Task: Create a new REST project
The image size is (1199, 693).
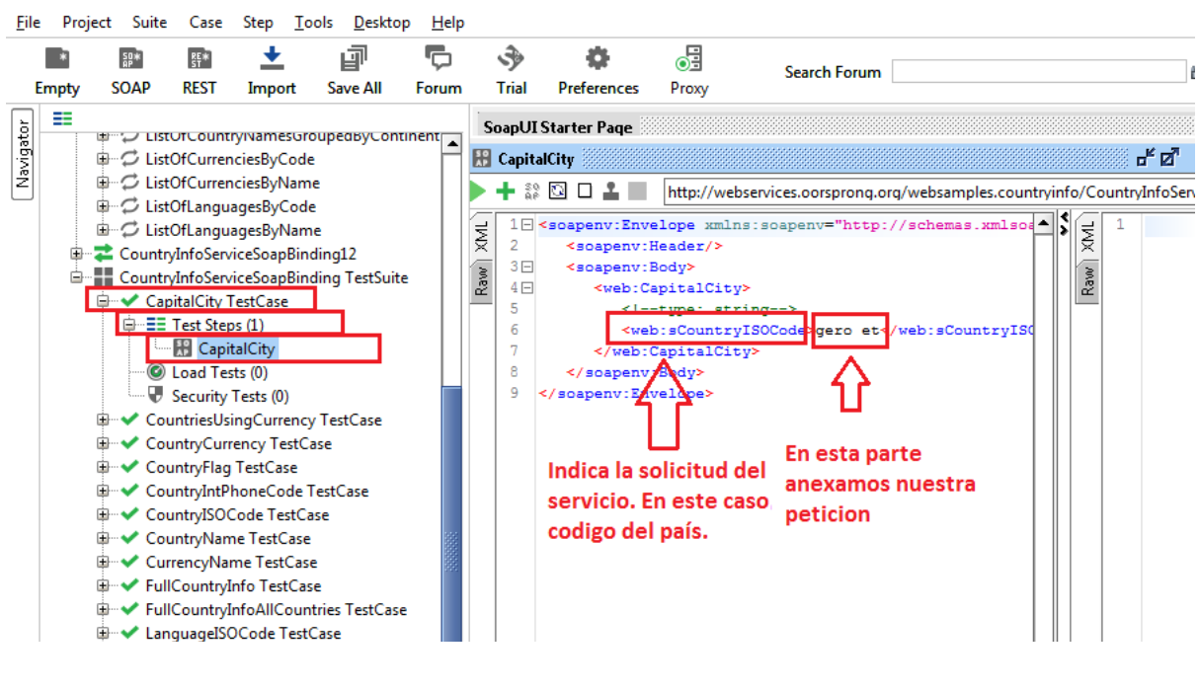Action: 198,67
